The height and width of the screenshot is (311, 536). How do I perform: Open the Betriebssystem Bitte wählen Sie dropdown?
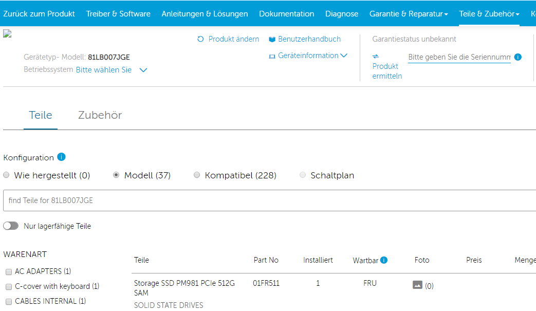tap(112, 70)
